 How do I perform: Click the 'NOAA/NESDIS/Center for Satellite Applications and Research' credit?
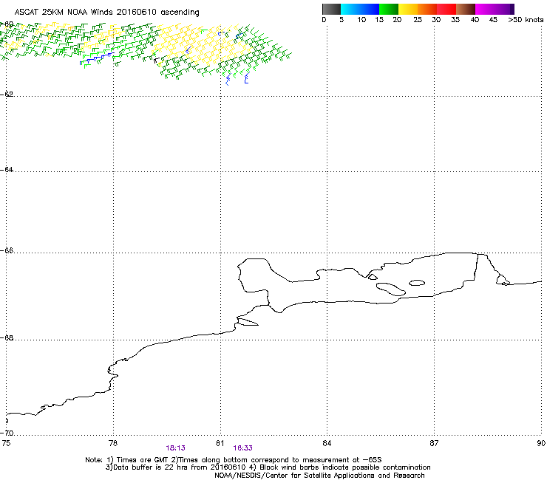319,476
